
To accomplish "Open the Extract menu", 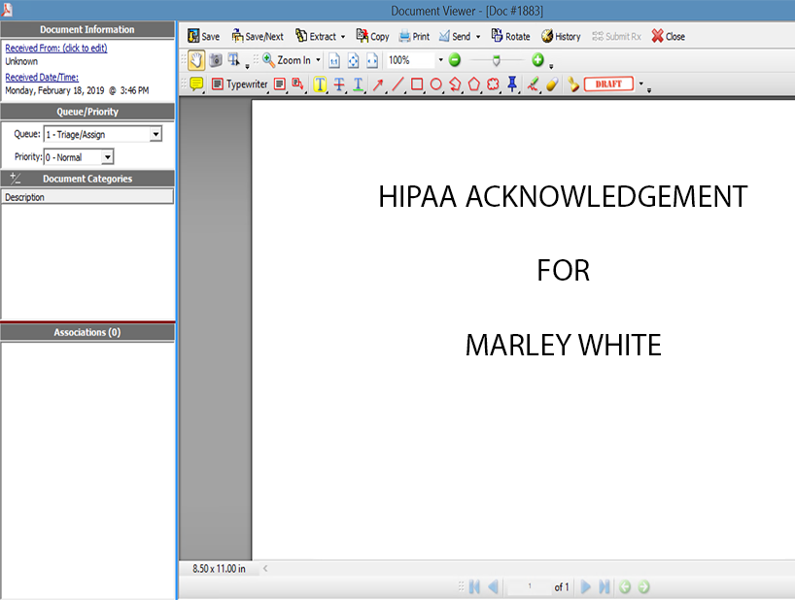I will (x=321, y=37).
